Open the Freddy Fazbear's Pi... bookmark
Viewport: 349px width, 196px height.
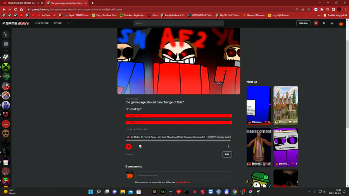[173, 15]
